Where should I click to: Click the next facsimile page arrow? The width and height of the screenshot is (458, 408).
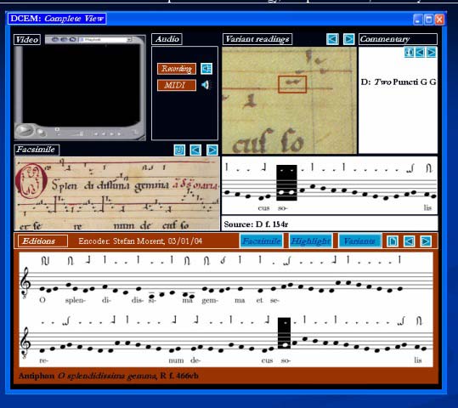212,150
